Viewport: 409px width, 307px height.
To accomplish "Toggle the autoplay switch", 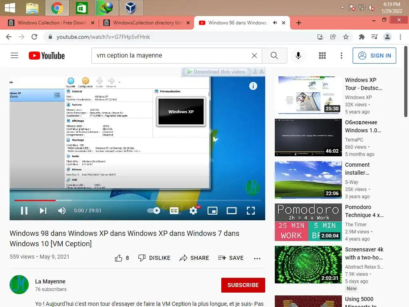I will coord(154,210).
